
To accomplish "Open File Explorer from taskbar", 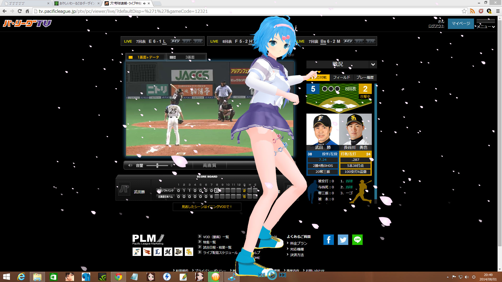I will (37, 277).
